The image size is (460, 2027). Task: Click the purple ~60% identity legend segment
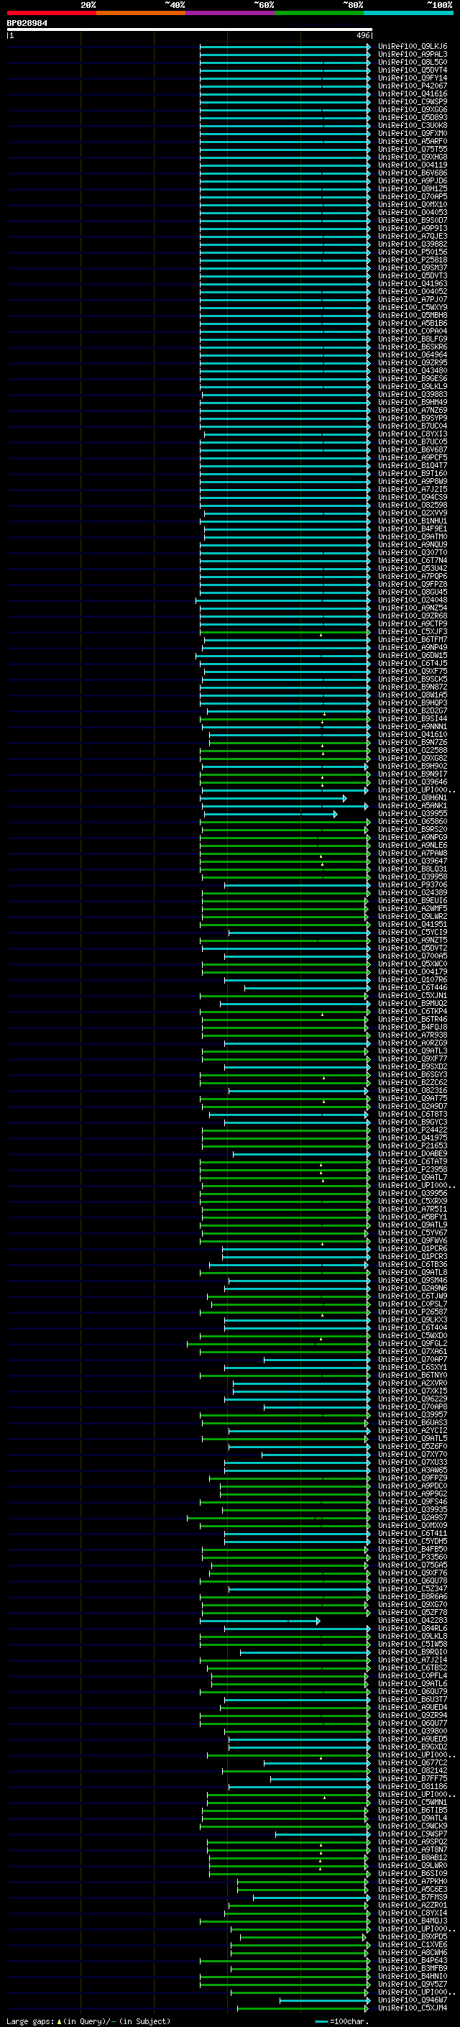point(229,13)
